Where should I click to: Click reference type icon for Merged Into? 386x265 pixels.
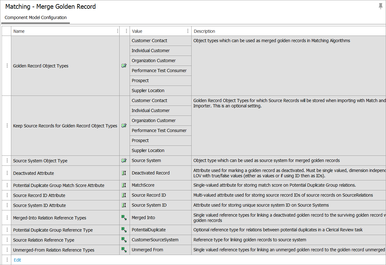(124, 218)
